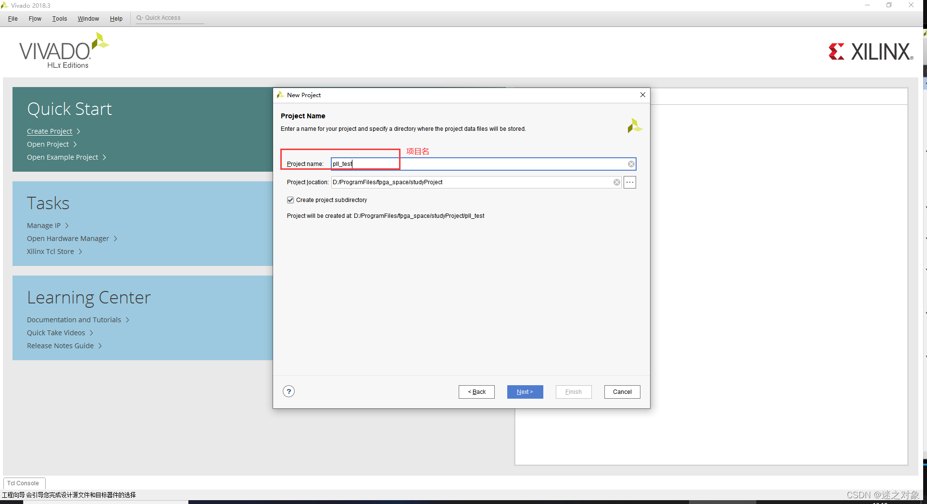Open the Open Project link
The image size is (927, 504).
pos(48,144)
